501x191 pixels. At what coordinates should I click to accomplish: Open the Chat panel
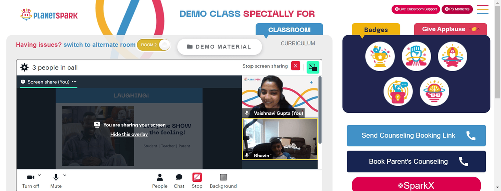tap(179, 181)
